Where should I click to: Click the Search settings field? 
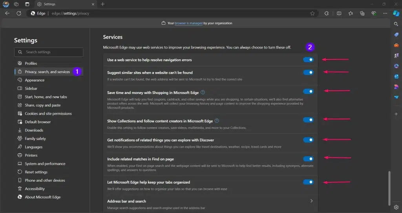click(x=49, y=52)
